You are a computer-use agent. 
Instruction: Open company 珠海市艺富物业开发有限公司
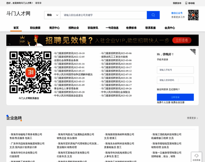[x=74, y=153]
